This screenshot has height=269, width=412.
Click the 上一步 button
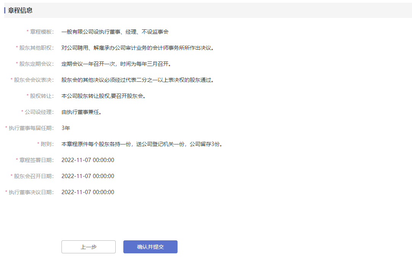click(88, 247)
